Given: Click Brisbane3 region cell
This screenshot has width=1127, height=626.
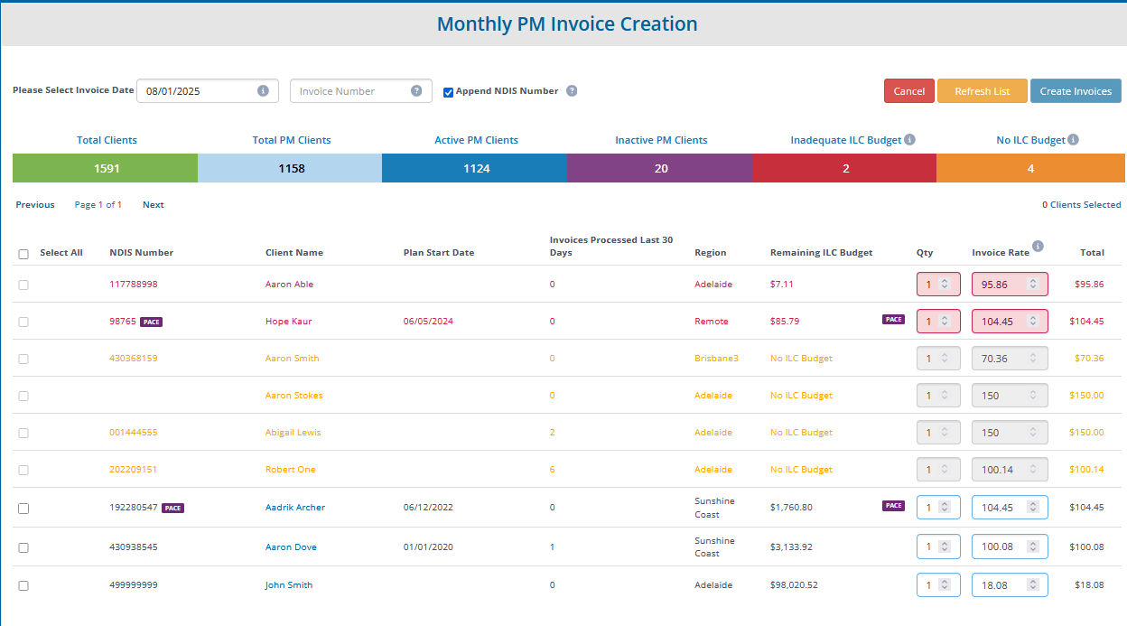Looking at the screenshot, I should click(x=716, y=359).
